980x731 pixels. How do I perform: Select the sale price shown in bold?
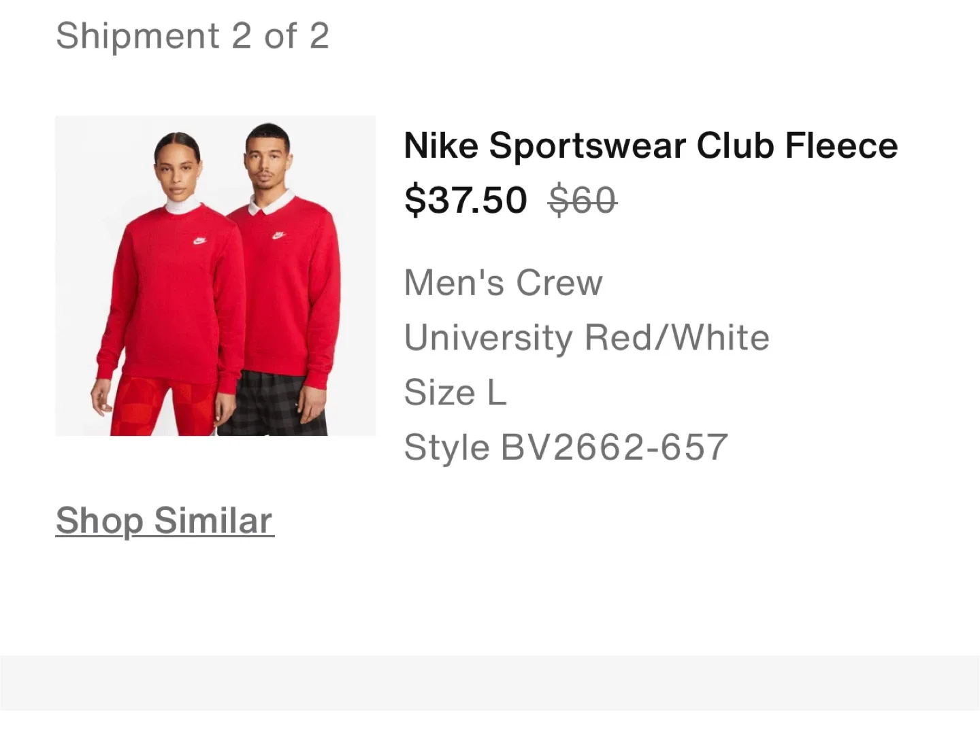click(465, 199)
